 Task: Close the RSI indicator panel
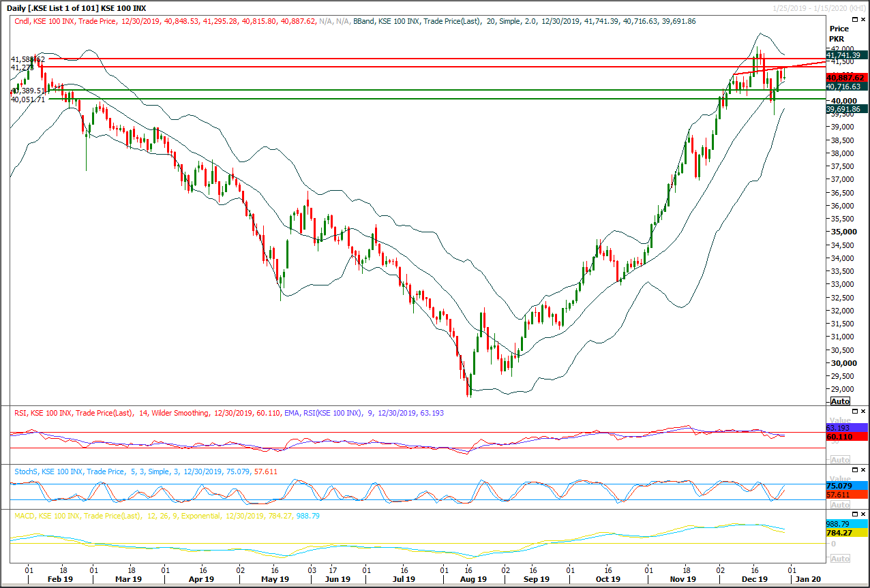click(863, 410)
